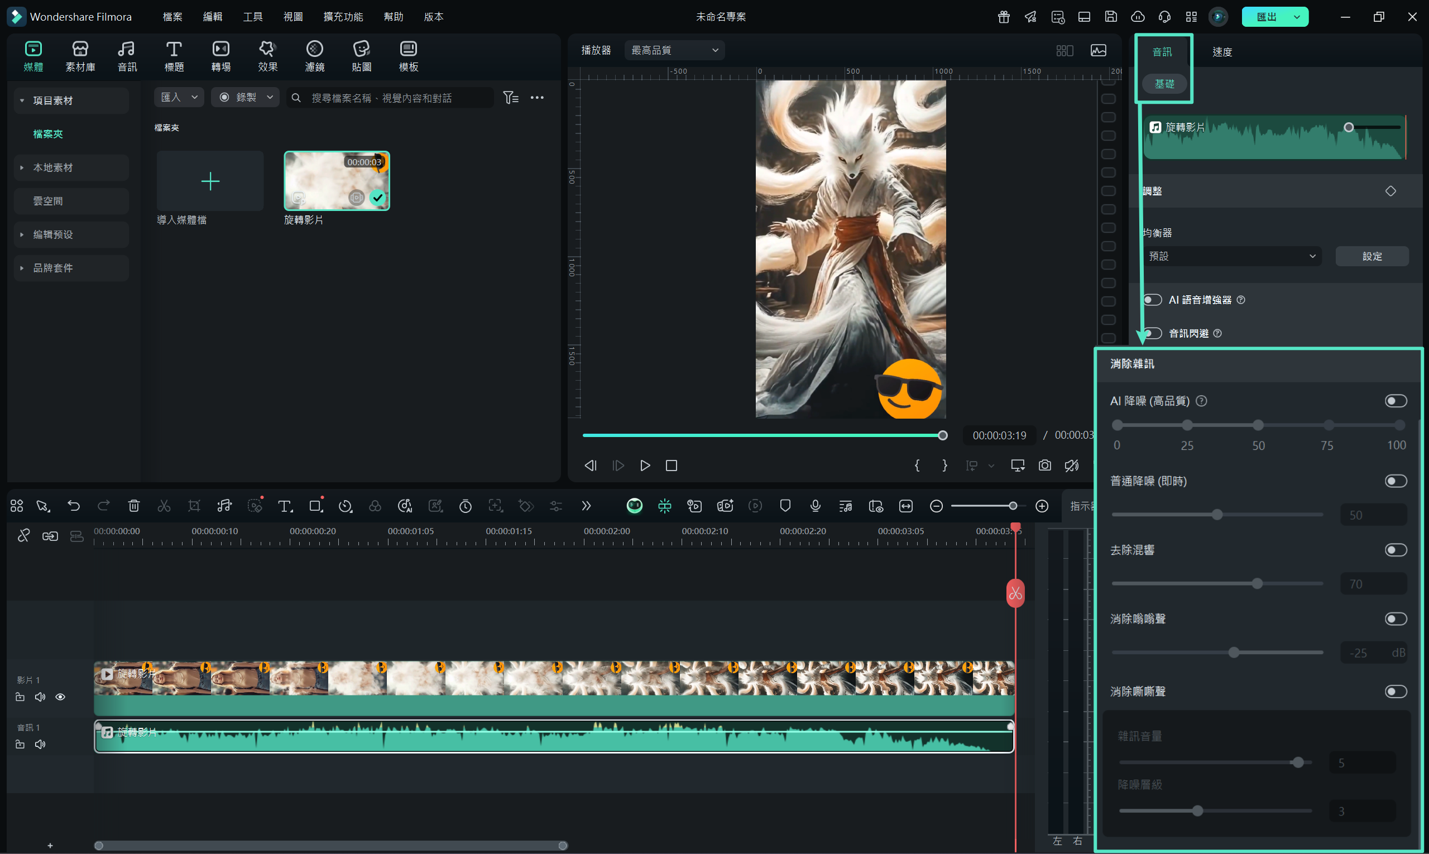Image resolution: width=1429 pixels, height=854 pixels.
Task: Click the marker shield icon
Action: 785,506
